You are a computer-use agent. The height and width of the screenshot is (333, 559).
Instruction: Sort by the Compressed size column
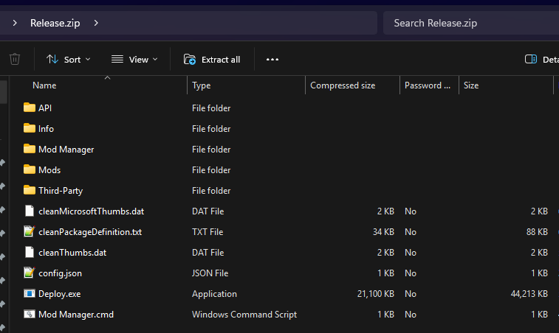(x=343, y=85)
